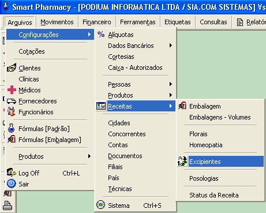The height and width of the screenshot is (213, 266).
Task: Select Log Off menu item
Action: [x=50, y=173]
